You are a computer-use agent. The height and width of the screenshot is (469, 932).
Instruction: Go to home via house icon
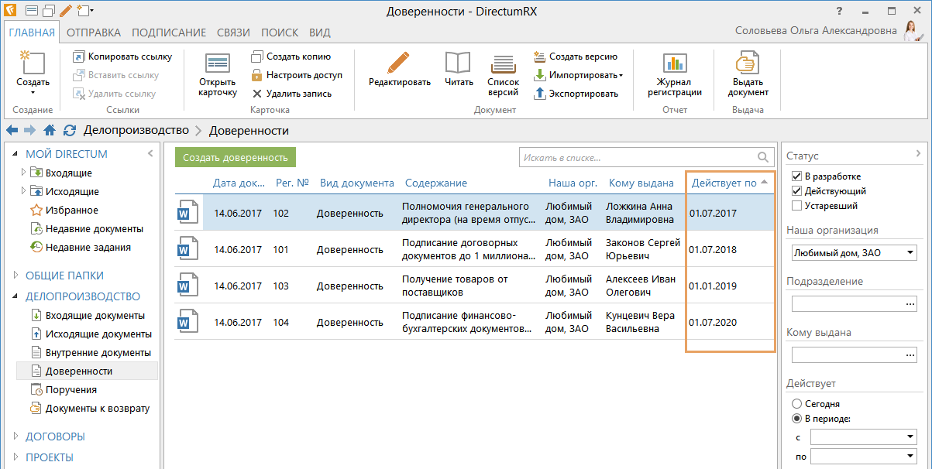coord(50,131)
